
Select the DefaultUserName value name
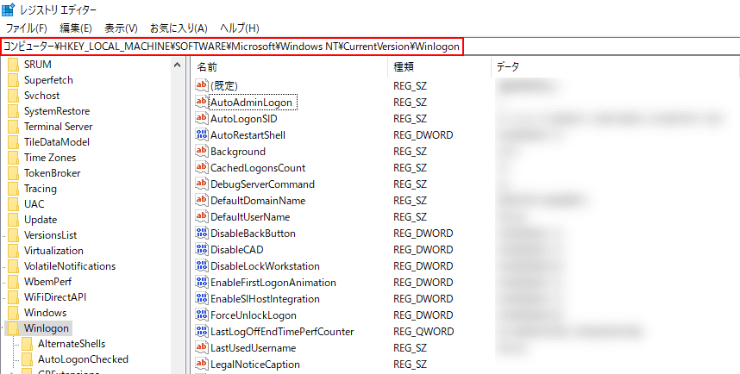pyautogui.click(x=250, y=217)
